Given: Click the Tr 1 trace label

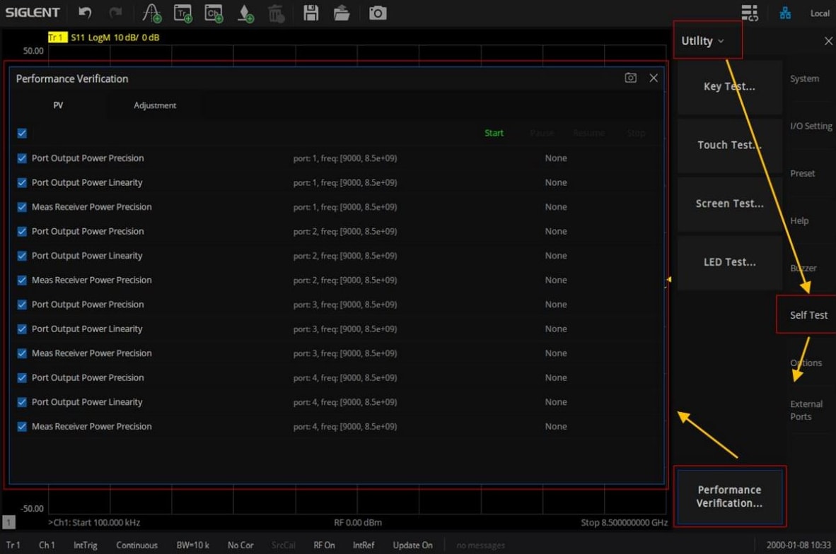Looking at the screenshot, I should 57,37.
